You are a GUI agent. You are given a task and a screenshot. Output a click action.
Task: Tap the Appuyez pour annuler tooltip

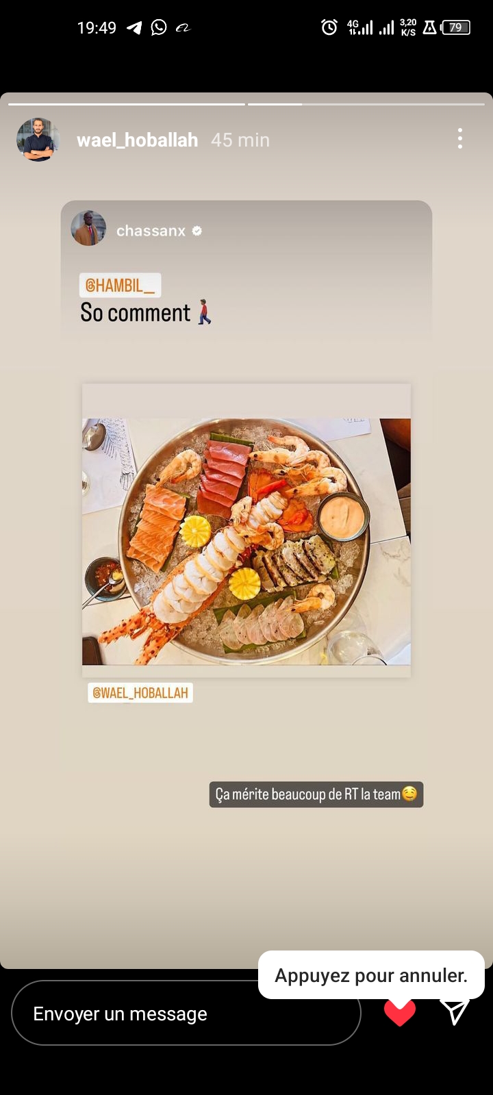tap(371, 975)
